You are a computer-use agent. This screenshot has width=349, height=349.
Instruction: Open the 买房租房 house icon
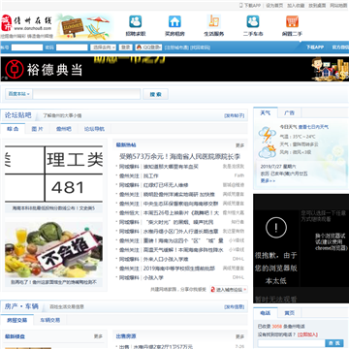point(174,21)
